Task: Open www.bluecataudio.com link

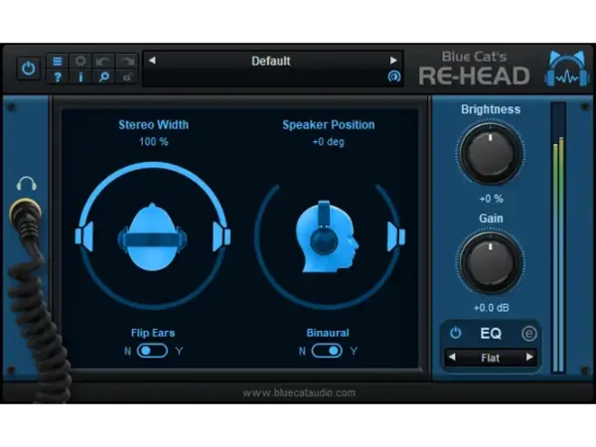Action: tap(299, 392)
